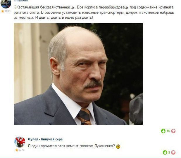Show the vote count 2 details
The width and height of the screenshot is (181, 158).
[x=169, y=152]
